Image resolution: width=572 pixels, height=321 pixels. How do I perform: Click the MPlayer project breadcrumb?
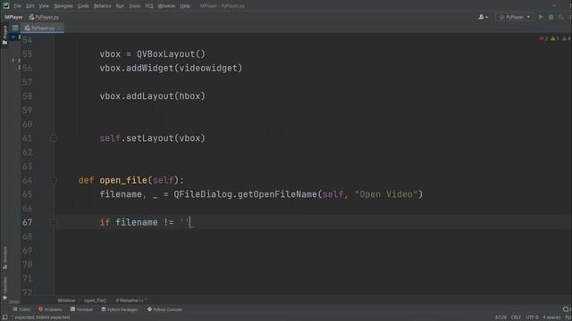(14, 17)
